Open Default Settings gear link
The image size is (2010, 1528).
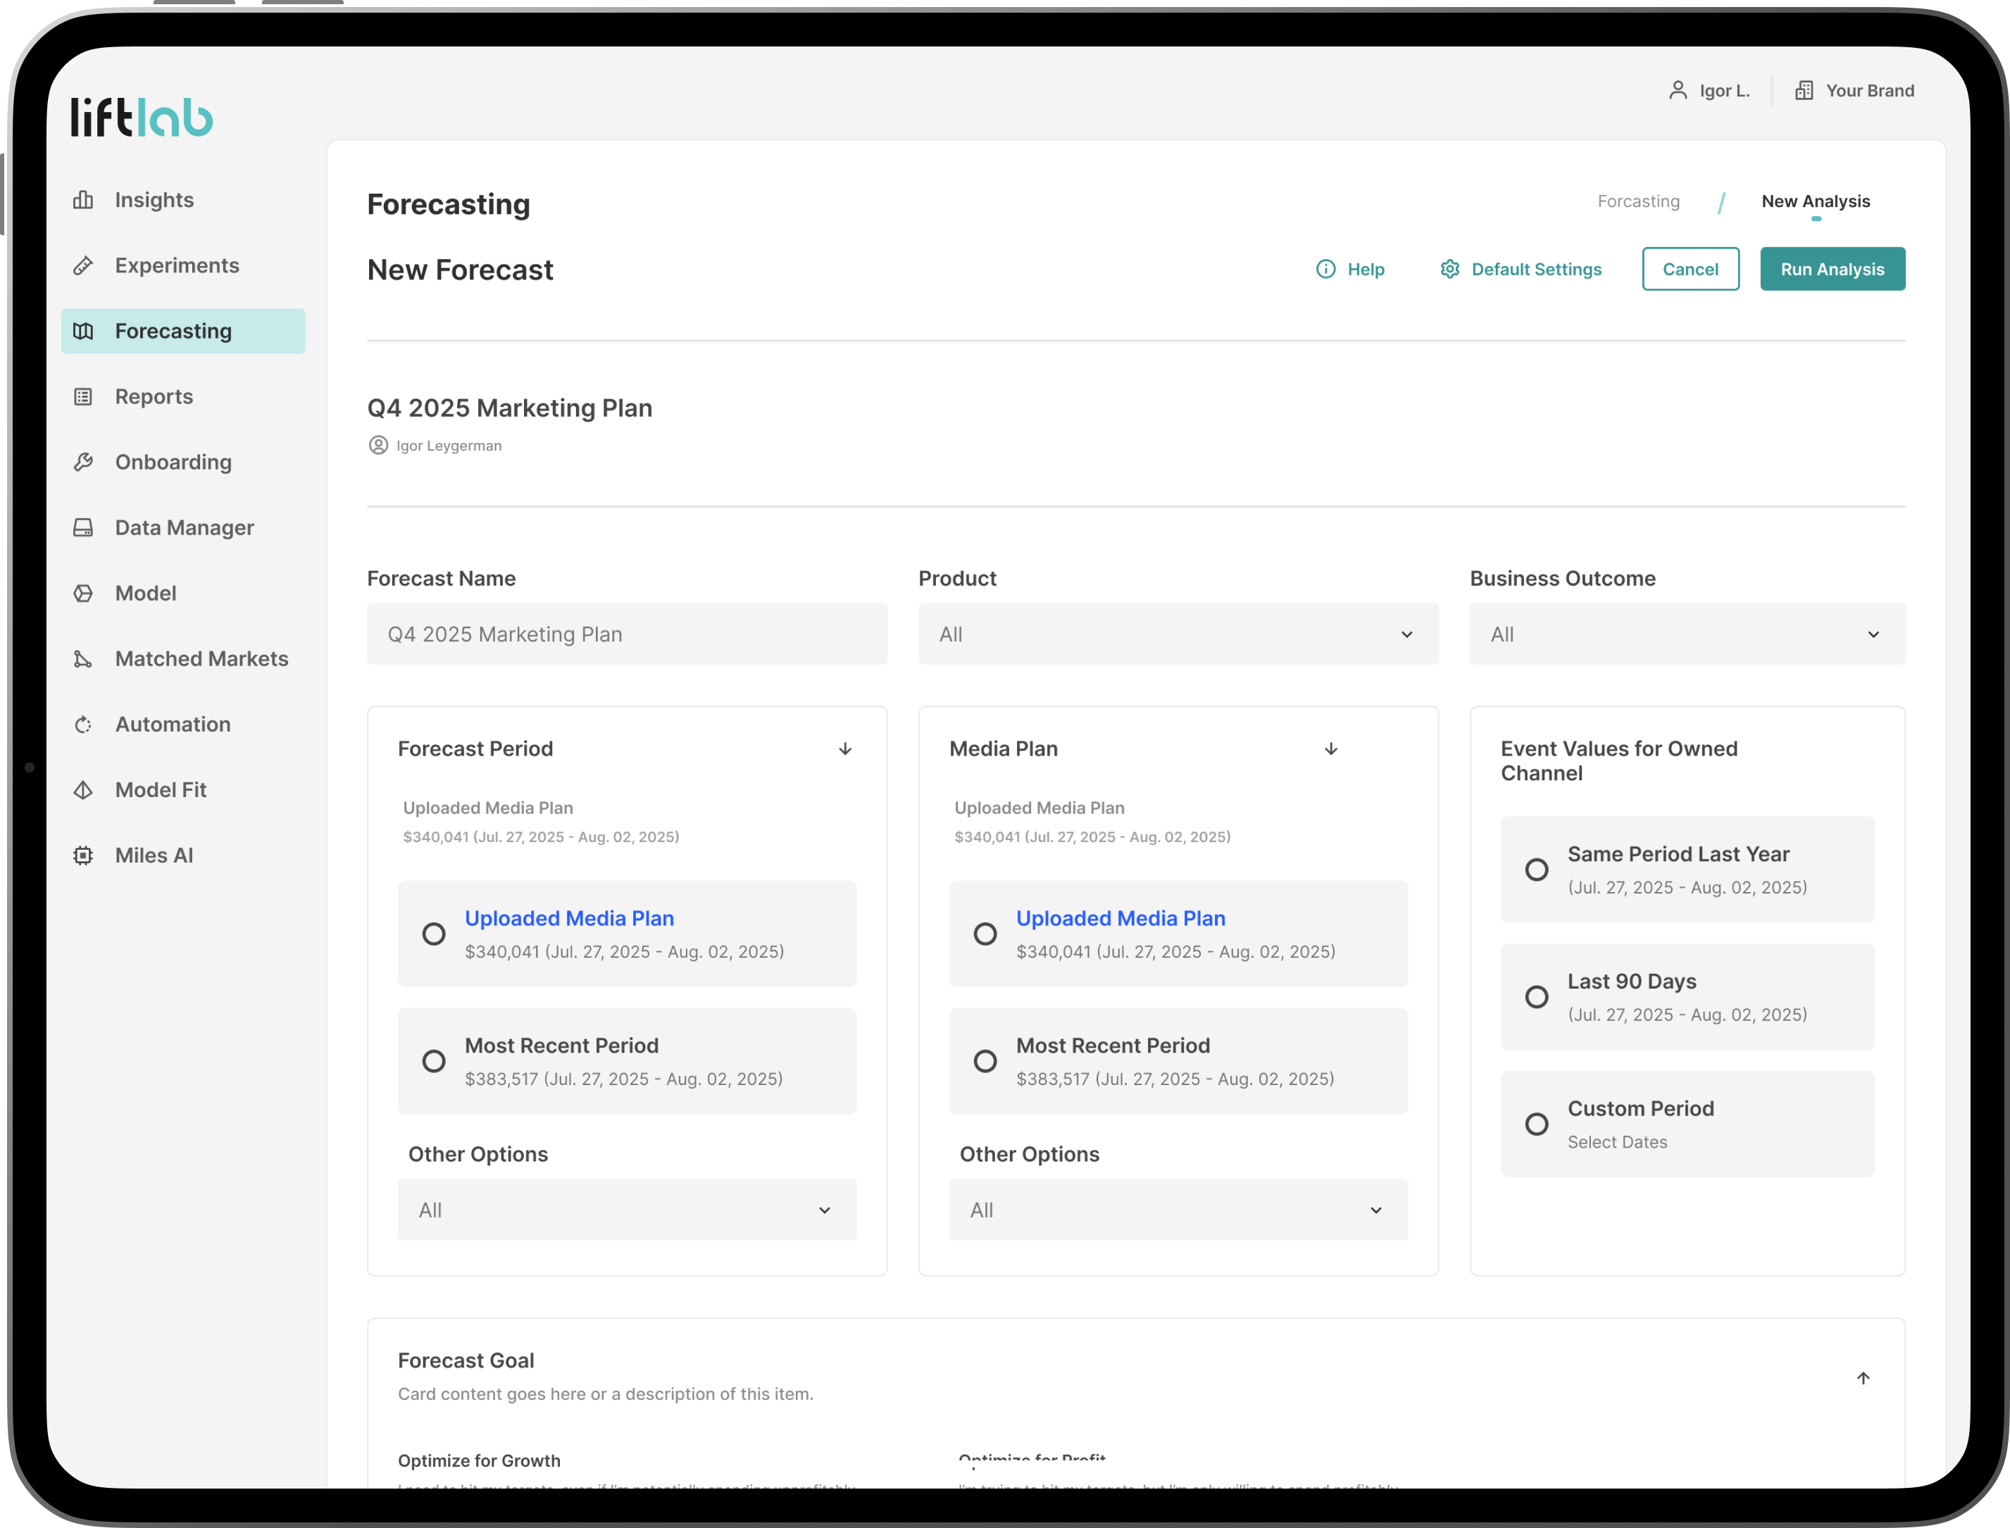click(x=1521, y=269)
